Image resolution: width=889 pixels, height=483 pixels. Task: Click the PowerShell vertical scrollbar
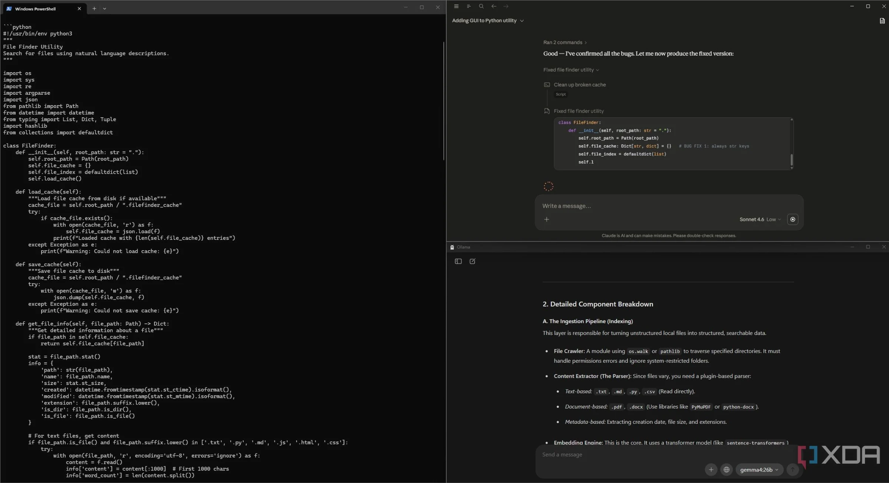tap(443, 101)
